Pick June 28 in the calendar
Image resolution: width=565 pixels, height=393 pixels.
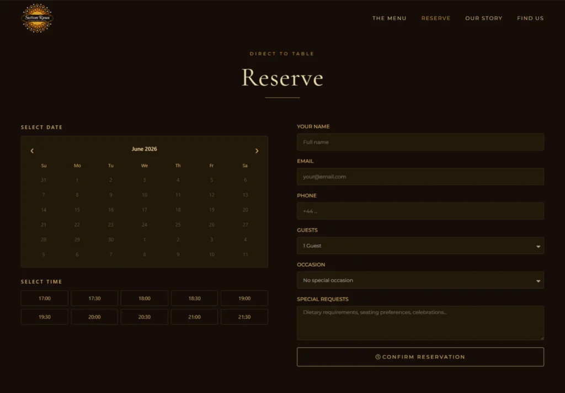[x=44, y=240]
